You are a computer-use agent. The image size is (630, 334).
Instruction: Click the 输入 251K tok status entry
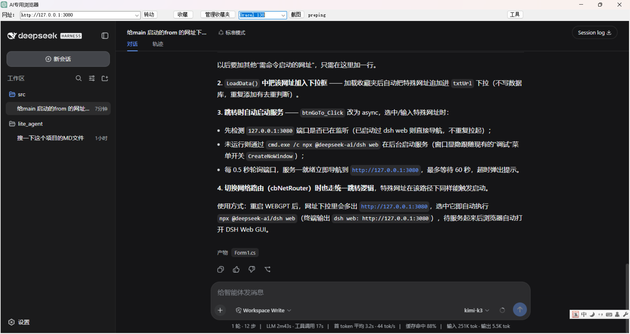coord(462,326)
